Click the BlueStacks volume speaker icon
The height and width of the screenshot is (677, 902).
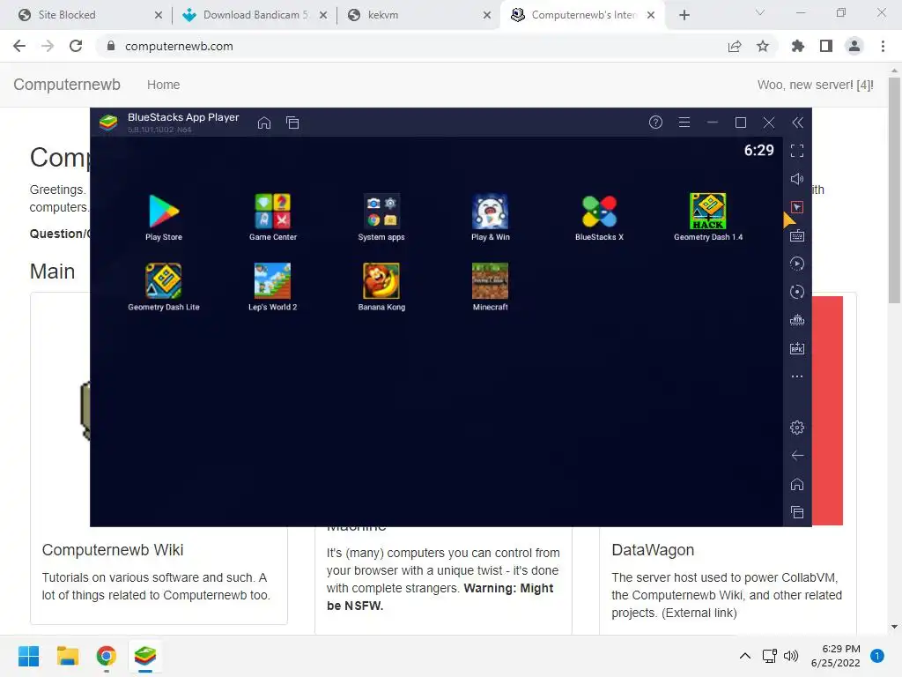(796, 179)
